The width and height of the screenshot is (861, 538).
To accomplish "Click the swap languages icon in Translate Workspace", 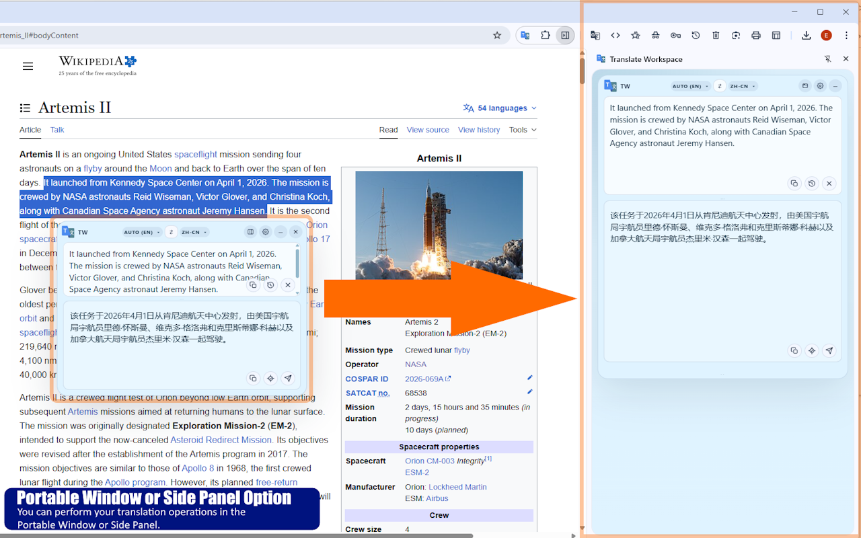I will (x=718, y=85).
